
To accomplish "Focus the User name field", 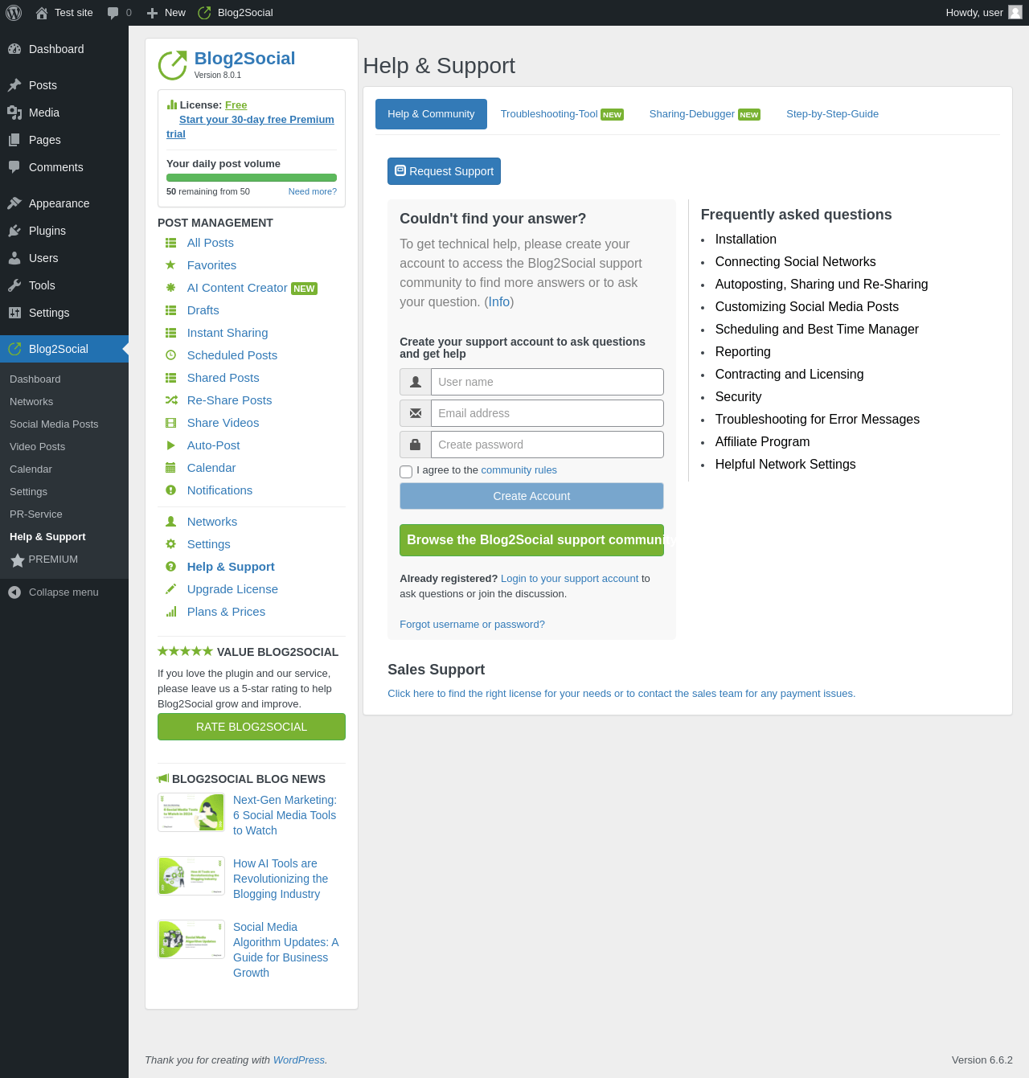I will point(547,382).
